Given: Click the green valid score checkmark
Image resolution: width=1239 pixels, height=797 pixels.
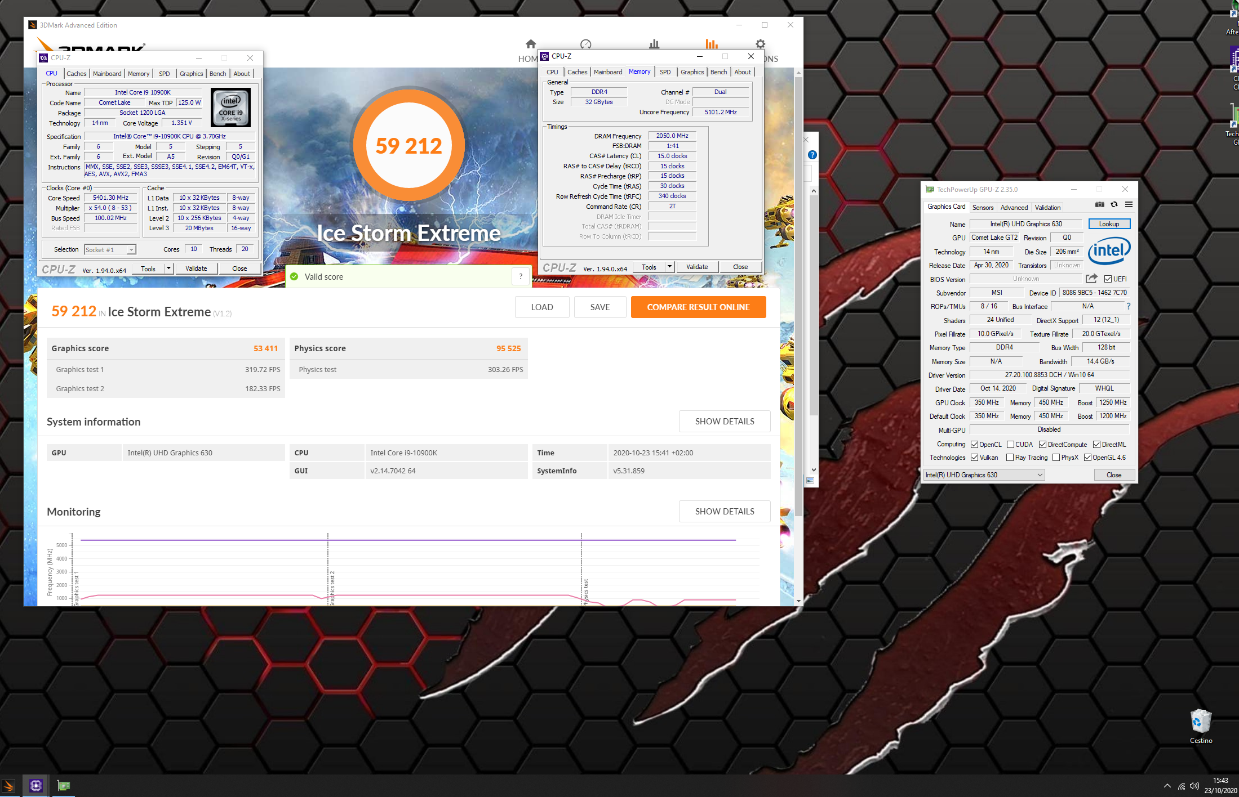Looking at the screenshot, I should tap(294, 276).
